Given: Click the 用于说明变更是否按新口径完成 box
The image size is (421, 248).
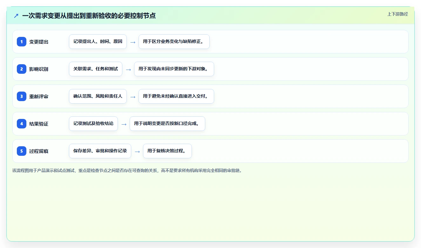Looking at the screenshot, I should coord(167,124).
